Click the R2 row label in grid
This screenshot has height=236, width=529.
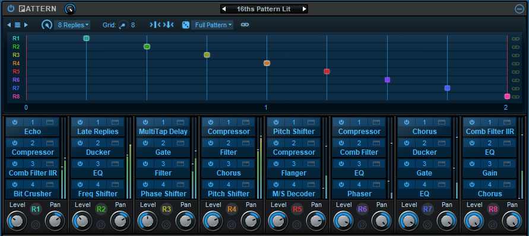[16, 46]
